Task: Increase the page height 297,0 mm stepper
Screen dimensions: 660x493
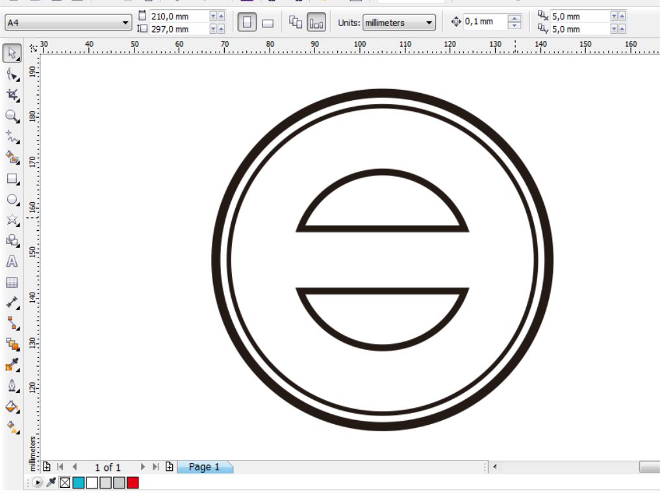Action: (x=221, y=29)
